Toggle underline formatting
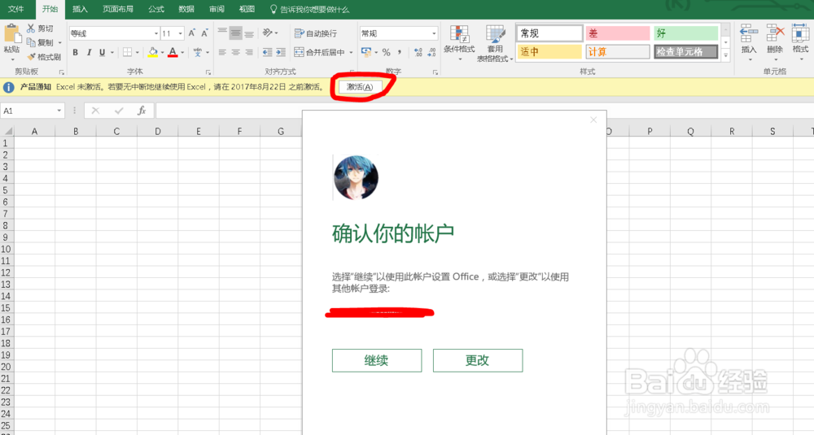The height and width of the screenshot is (435, 814). [x=103, y=52]
